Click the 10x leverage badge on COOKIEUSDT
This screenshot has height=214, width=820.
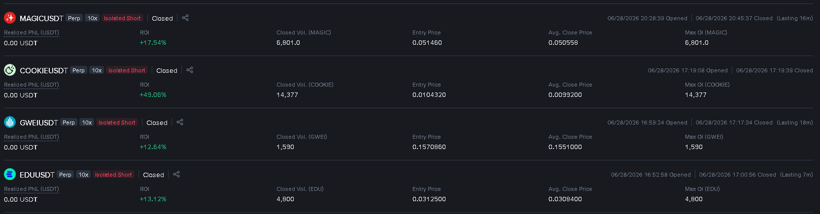97,70
